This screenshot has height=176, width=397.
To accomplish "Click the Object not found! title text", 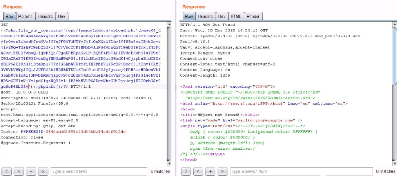I will [219, 115].
